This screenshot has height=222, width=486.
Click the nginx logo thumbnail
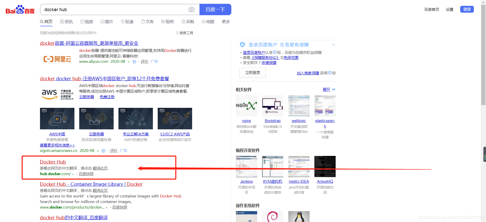click(247, 106)
